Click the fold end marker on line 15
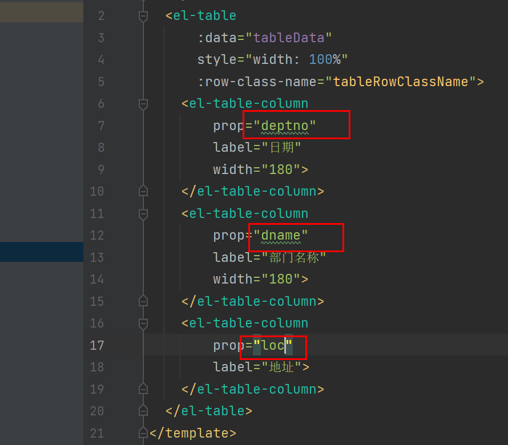This screenshot has width=508, height=445. point(143,301)
